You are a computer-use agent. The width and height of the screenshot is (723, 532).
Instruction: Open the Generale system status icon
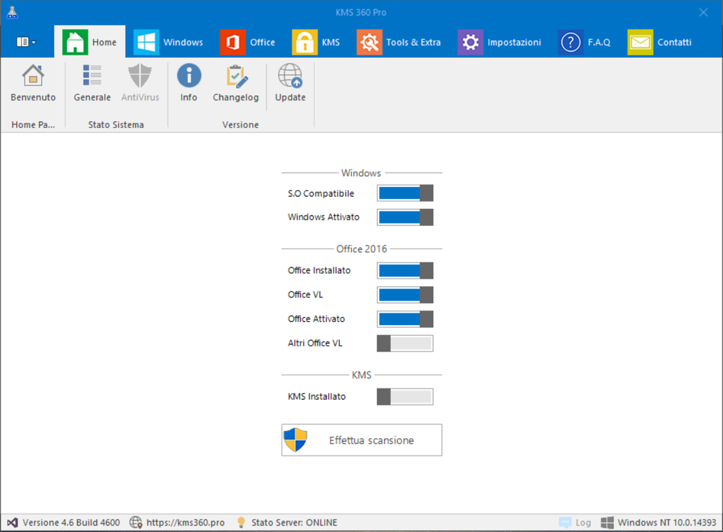[x=92, y=75]
